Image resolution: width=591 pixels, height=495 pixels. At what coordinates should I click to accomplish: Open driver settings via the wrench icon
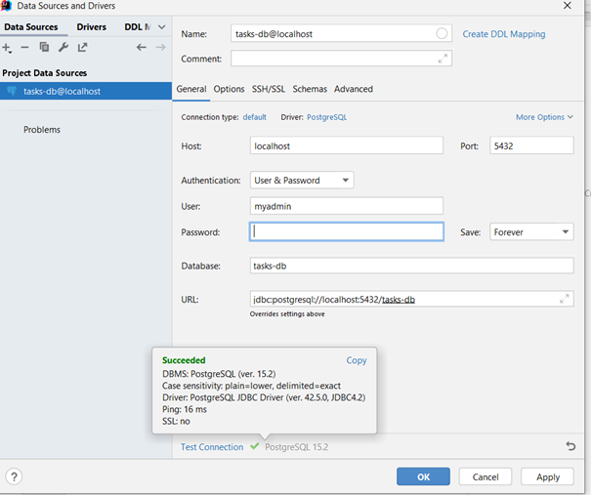[63, 47]
